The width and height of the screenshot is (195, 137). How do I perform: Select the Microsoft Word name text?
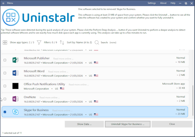34,71
